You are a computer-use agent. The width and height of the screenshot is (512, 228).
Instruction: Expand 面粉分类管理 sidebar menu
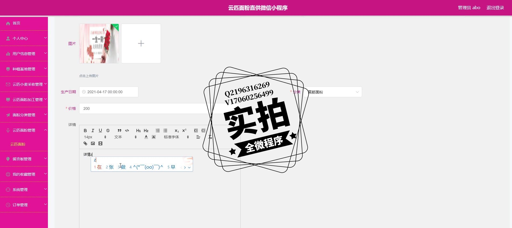(x=24, y=115)
